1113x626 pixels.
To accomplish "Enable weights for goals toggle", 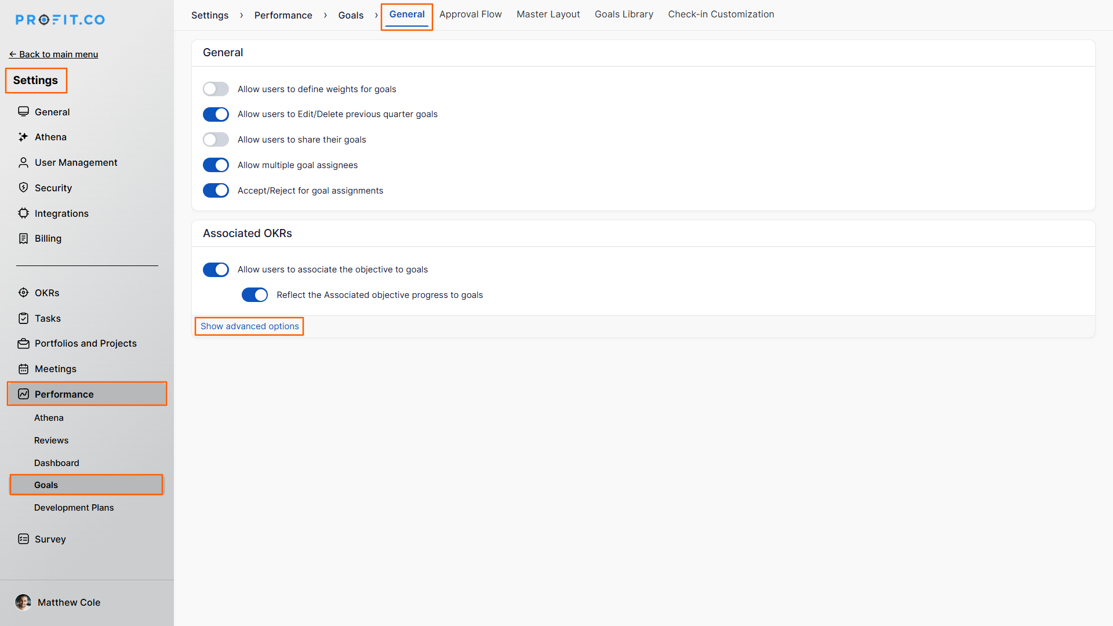I will [216, 89].
